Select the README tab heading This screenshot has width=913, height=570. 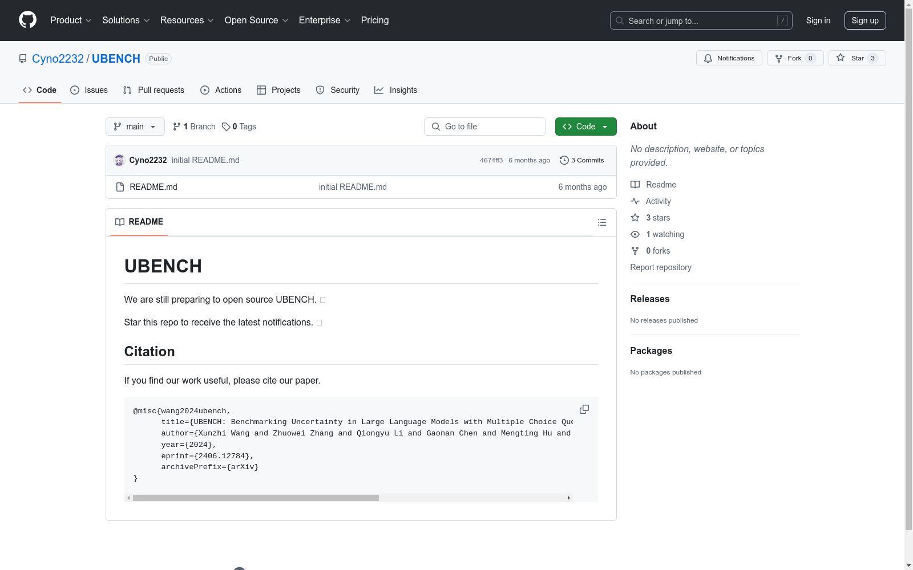[x=139, y=222]
